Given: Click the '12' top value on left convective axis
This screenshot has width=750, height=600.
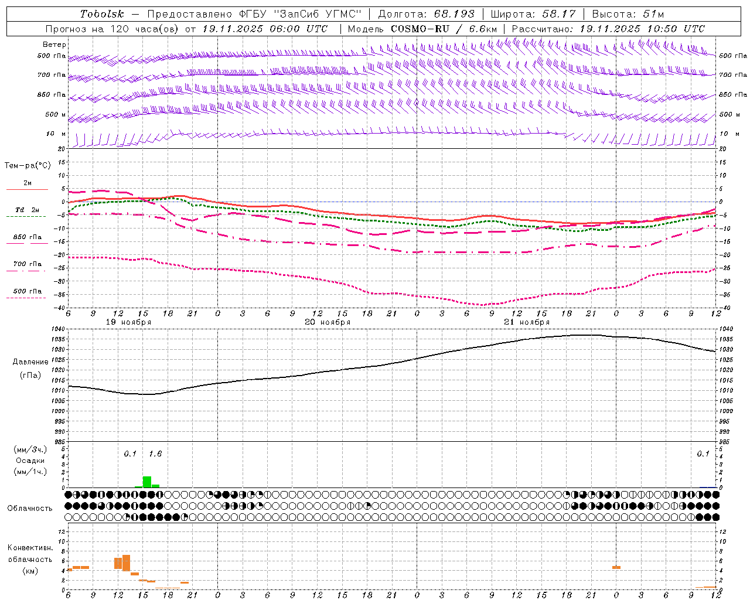Looking at the screenshot, I should [62, 531].
